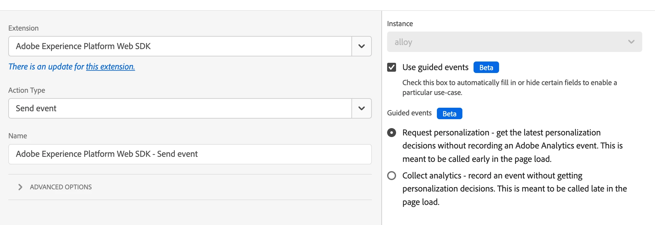Image resolution: width=655 pixels, height=225 pixels.
Task: Click the 'Use guided events' label text
Action: click(435, 67)
